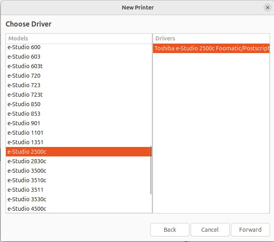Close the New Printer dialog

coord(267,8)
